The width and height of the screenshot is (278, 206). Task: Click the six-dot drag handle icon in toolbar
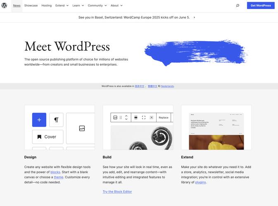(121, 117)
